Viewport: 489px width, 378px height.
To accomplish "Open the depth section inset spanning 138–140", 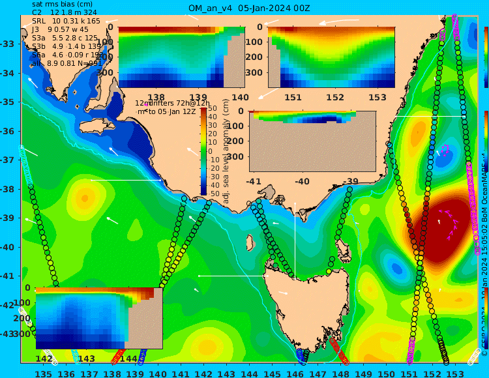I will coord(181,57).
